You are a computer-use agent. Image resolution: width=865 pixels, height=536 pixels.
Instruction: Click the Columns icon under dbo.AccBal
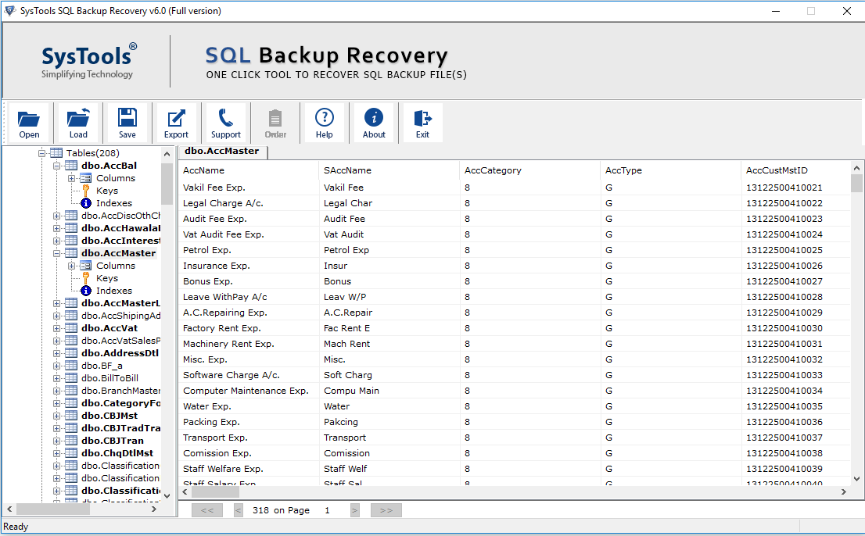click(86, 178)
